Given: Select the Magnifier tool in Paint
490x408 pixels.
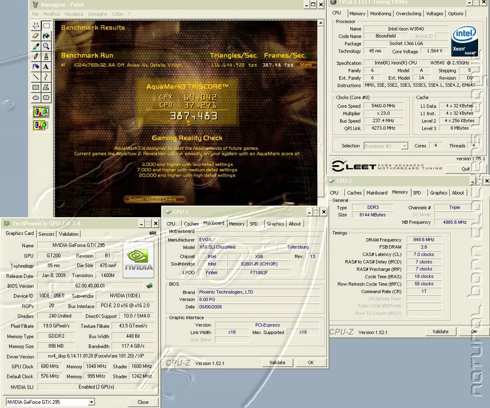Looking at the screenshot, I should (46, 46).
